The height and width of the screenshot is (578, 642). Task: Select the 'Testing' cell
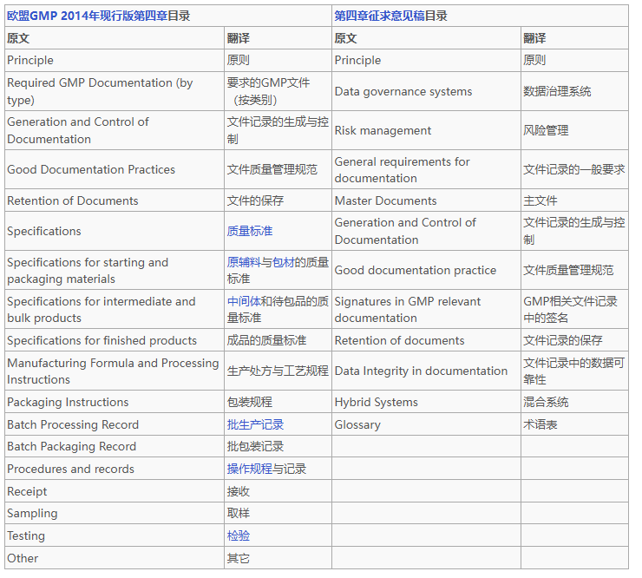(115, 535)
